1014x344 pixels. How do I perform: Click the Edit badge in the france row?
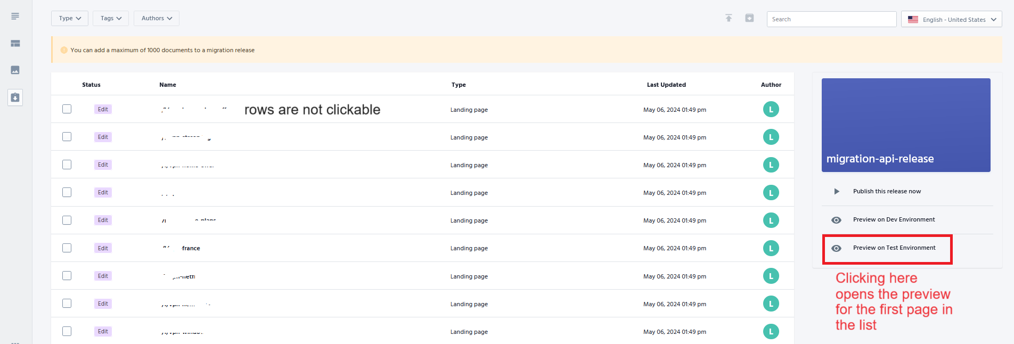103,248
